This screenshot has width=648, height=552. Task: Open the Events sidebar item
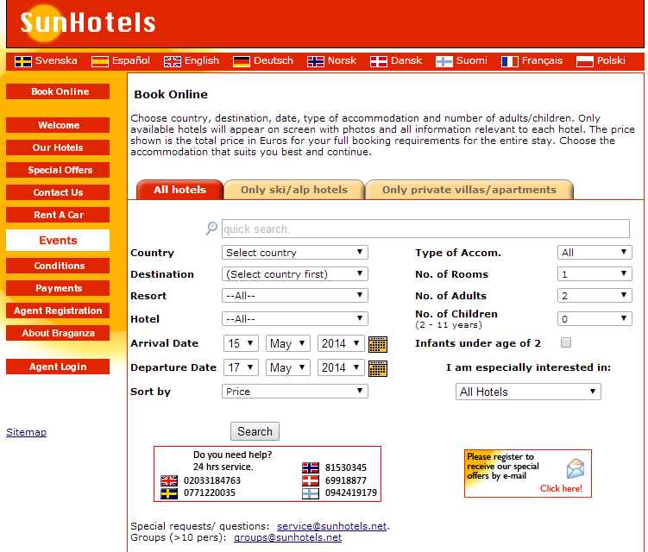pos(58,240)
